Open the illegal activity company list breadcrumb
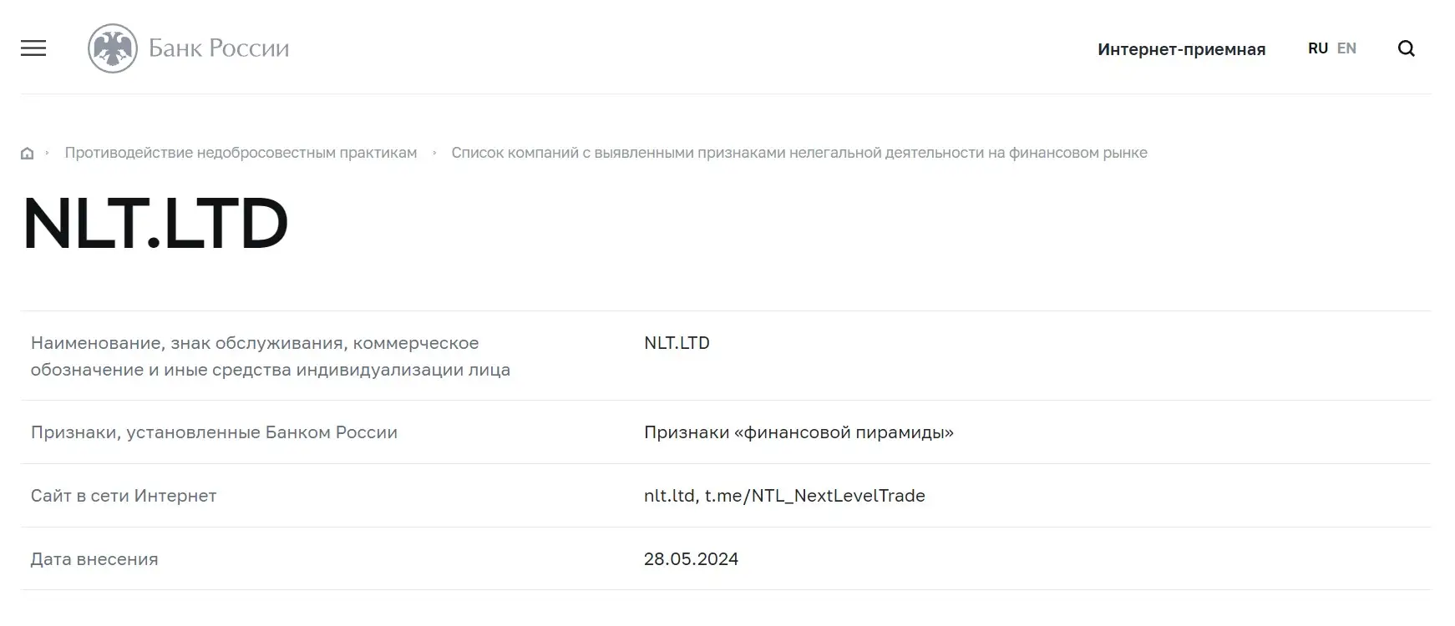The width and height of the screenshot is (1455, 626). click(x=799, y=153)
